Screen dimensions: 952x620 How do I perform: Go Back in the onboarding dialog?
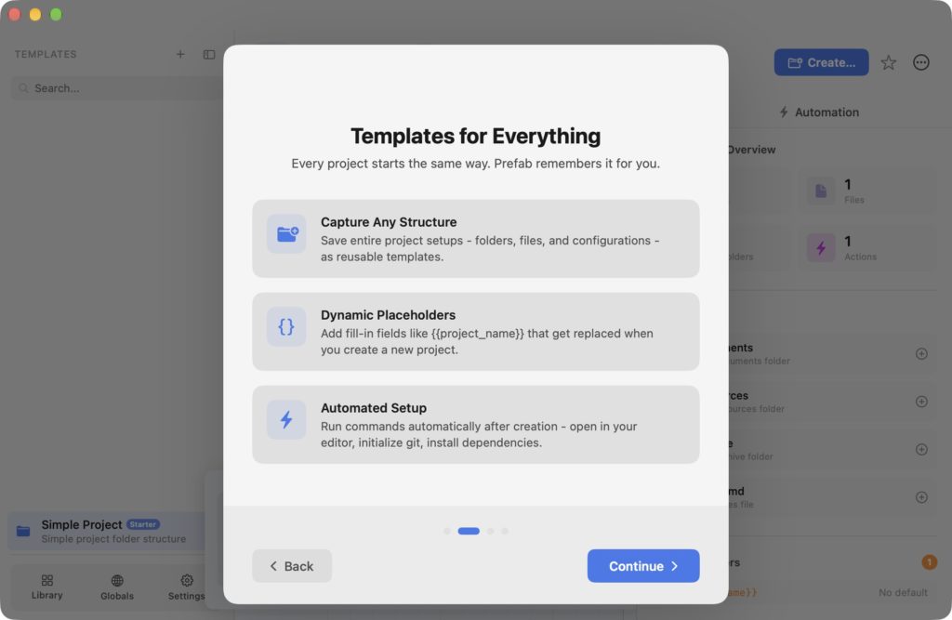point(292,566)
